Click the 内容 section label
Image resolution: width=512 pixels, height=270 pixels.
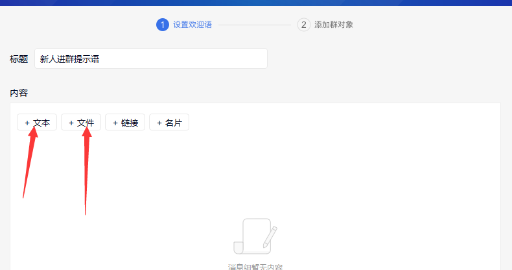coord(19,93)
